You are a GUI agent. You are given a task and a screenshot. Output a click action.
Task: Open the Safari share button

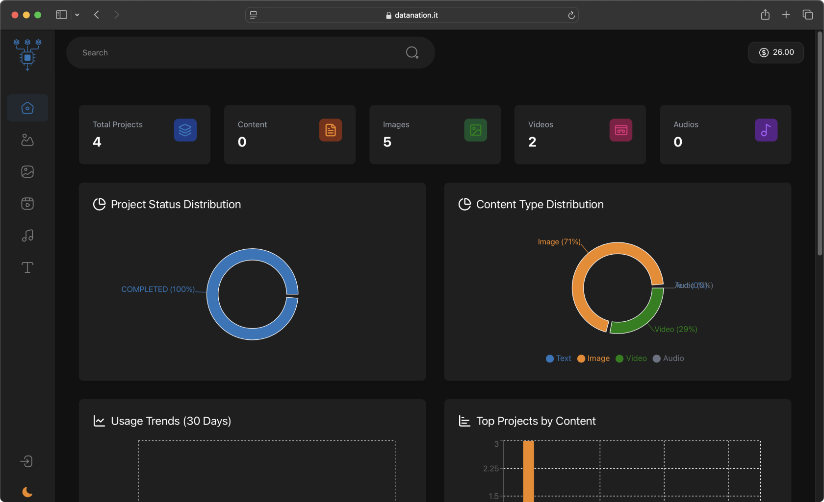pyautogui.click(x=765, y=15)
